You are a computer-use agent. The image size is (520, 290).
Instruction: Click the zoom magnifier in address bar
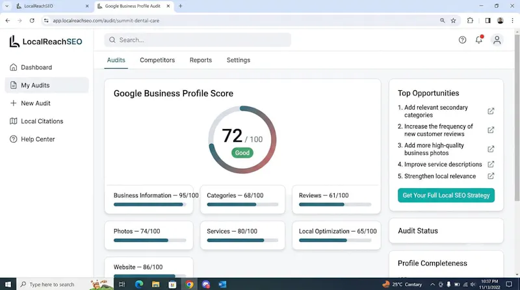pyautogui.click(x=443, y=21)
